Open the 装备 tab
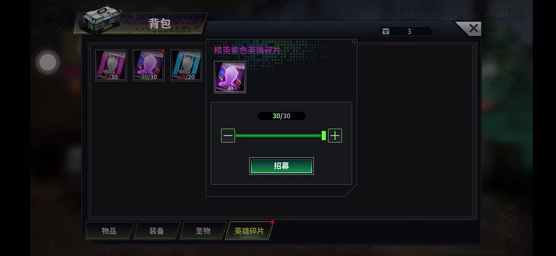556x256 pixels. 156,231
